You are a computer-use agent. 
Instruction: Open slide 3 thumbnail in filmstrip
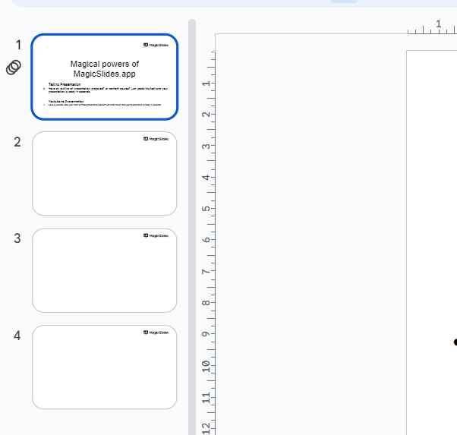pos(104,270)
